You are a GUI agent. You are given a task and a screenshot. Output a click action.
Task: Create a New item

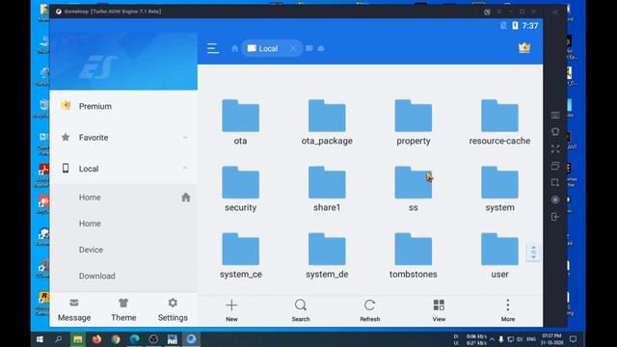(231, 310)
